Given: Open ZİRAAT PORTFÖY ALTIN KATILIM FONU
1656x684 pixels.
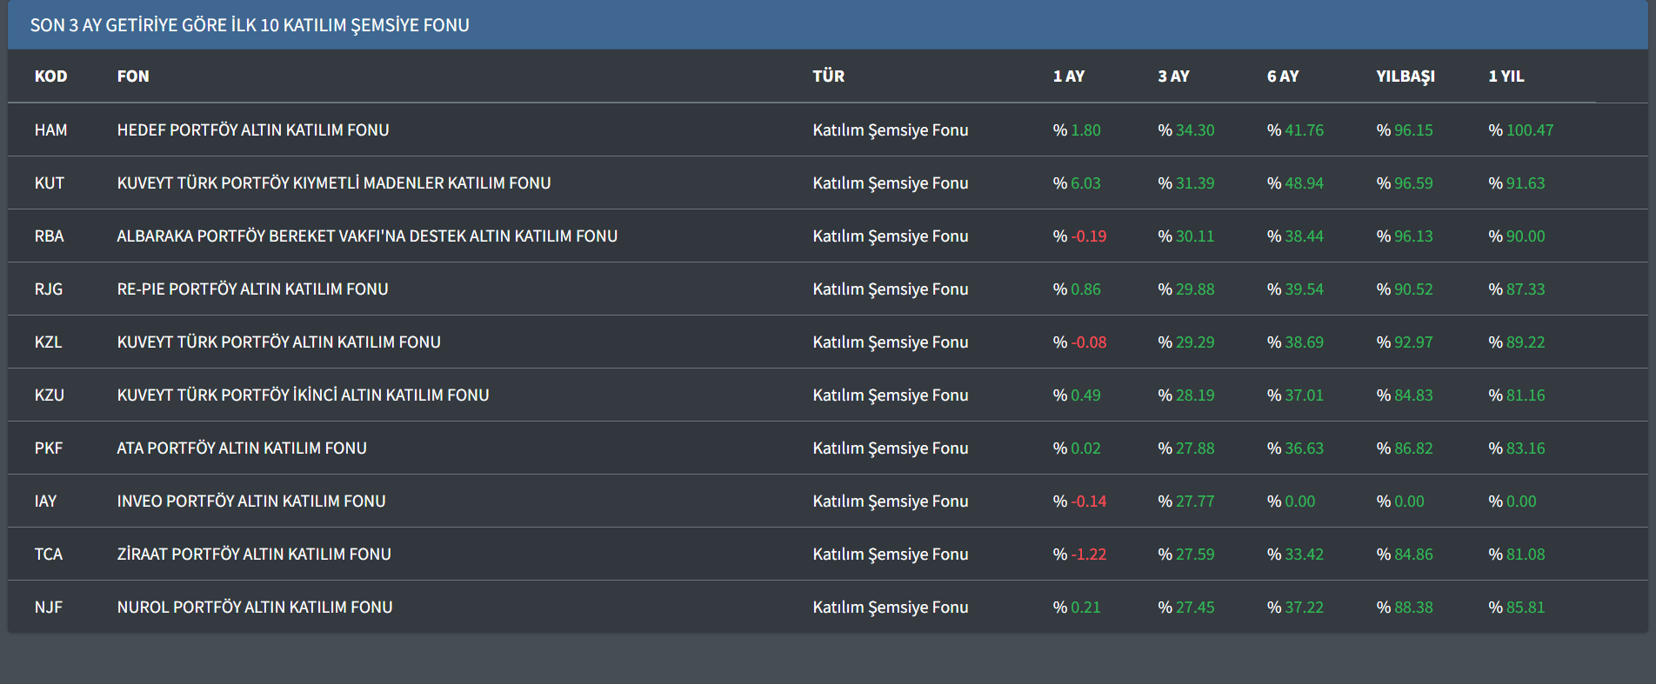Looking at the screenshot, I should tap(254, 555).
